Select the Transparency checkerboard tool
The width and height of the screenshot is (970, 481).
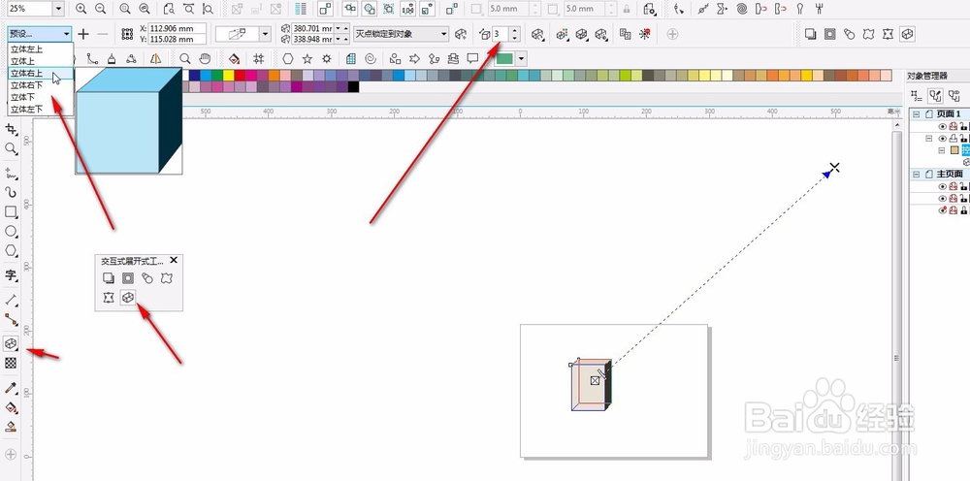11,363
